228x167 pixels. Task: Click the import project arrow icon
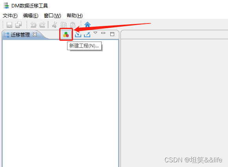[x=78, y=34]
